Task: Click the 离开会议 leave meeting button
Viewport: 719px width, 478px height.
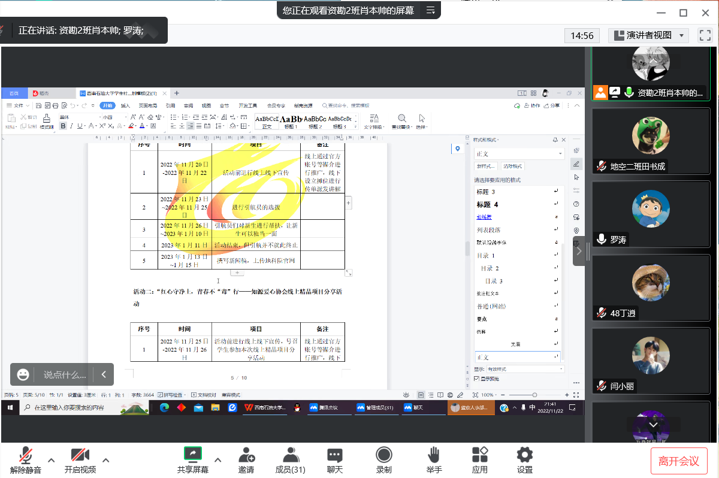Action: pos(679,461)
